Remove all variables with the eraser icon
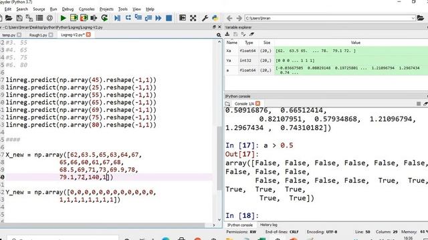The height and width of the screenshot is (240, 428). click(251, 34)
